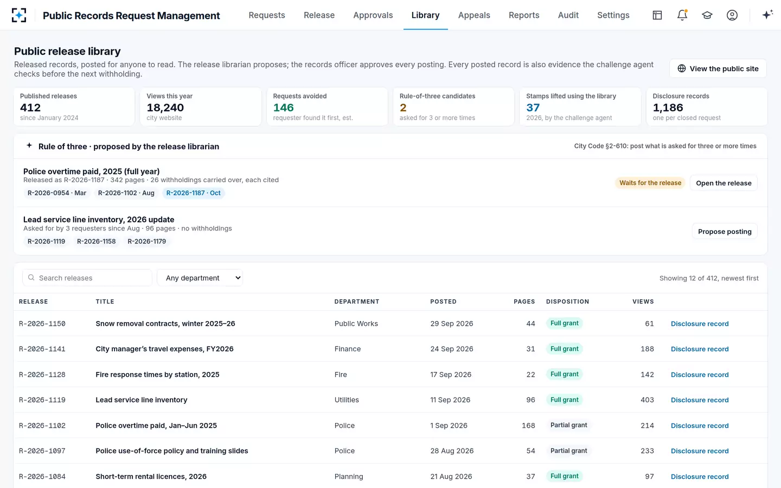Open the Appeals tab
Image resolution: width=781 pixels, height=488 pixels.
(474, 15)
